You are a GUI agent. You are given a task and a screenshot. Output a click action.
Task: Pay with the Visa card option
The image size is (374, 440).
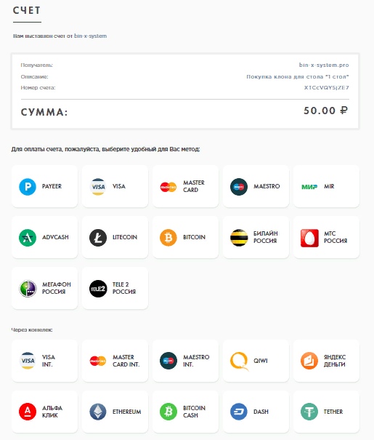(115, 186)
